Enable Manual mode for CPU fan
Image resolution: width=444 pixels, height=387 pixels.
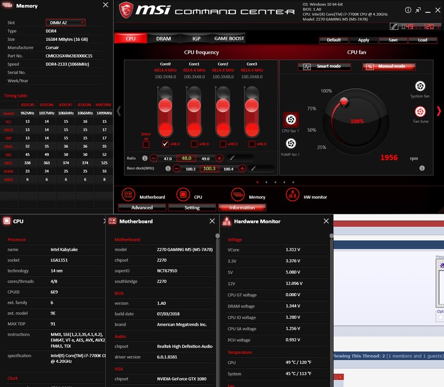click(389, 67)
